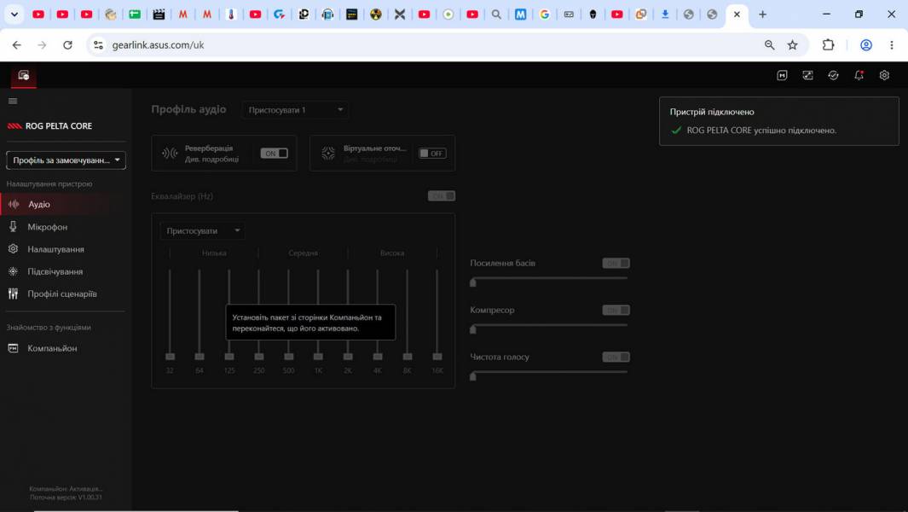
Task: Click the Чистота голосу slider handle
Action: click(473, 376)
